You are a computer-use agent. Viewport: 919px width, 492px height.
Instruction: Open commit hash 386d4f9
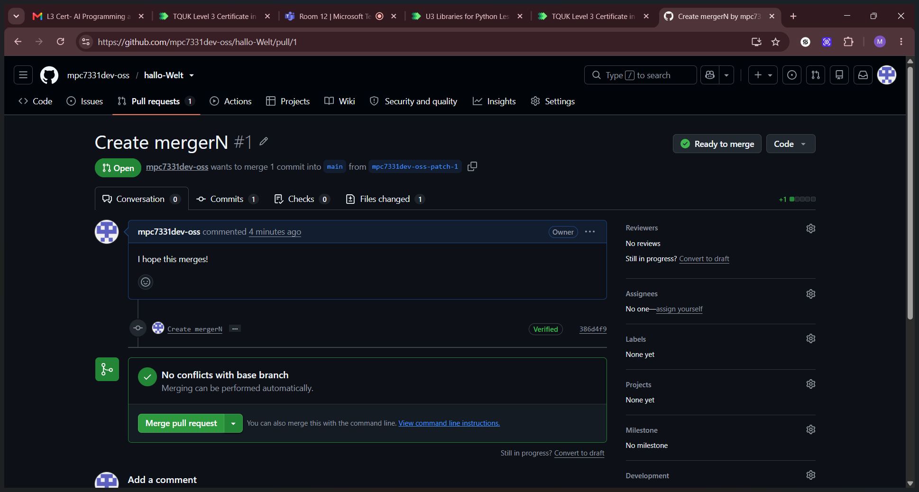click(x=593, y=329)
